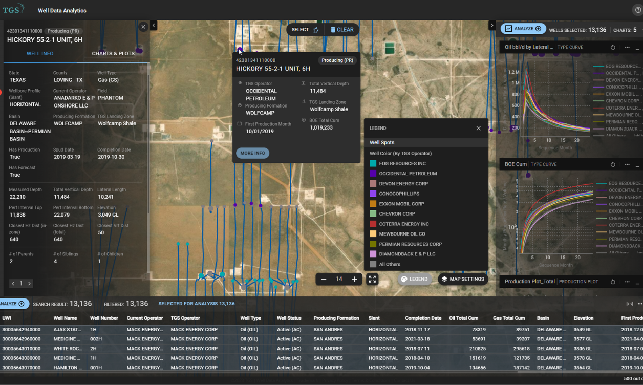Switch to the CHARTS & PLOTS tab
The width and height of the screenshot is (643, 385).
click(x=113, y=53)
